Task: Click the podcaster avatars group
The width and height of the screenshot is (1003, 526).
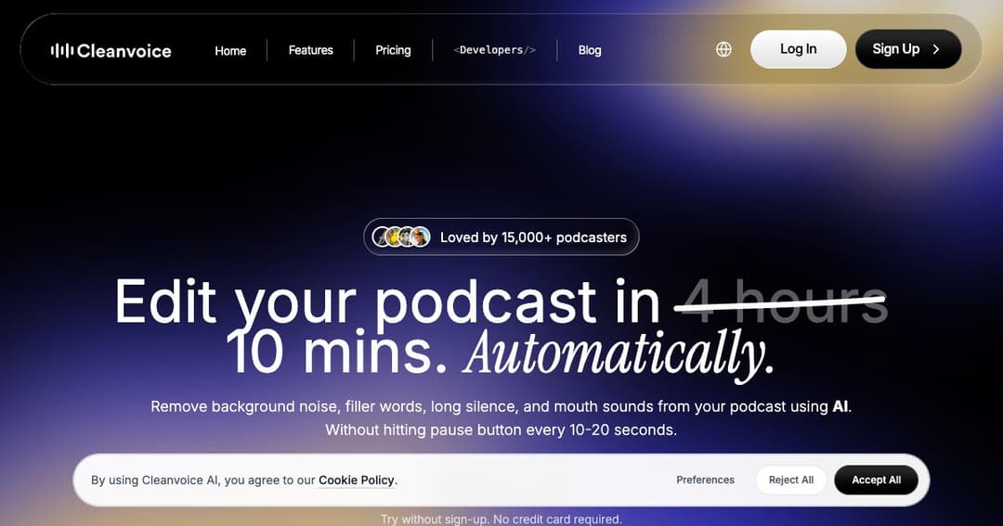Action: point(401,237)
